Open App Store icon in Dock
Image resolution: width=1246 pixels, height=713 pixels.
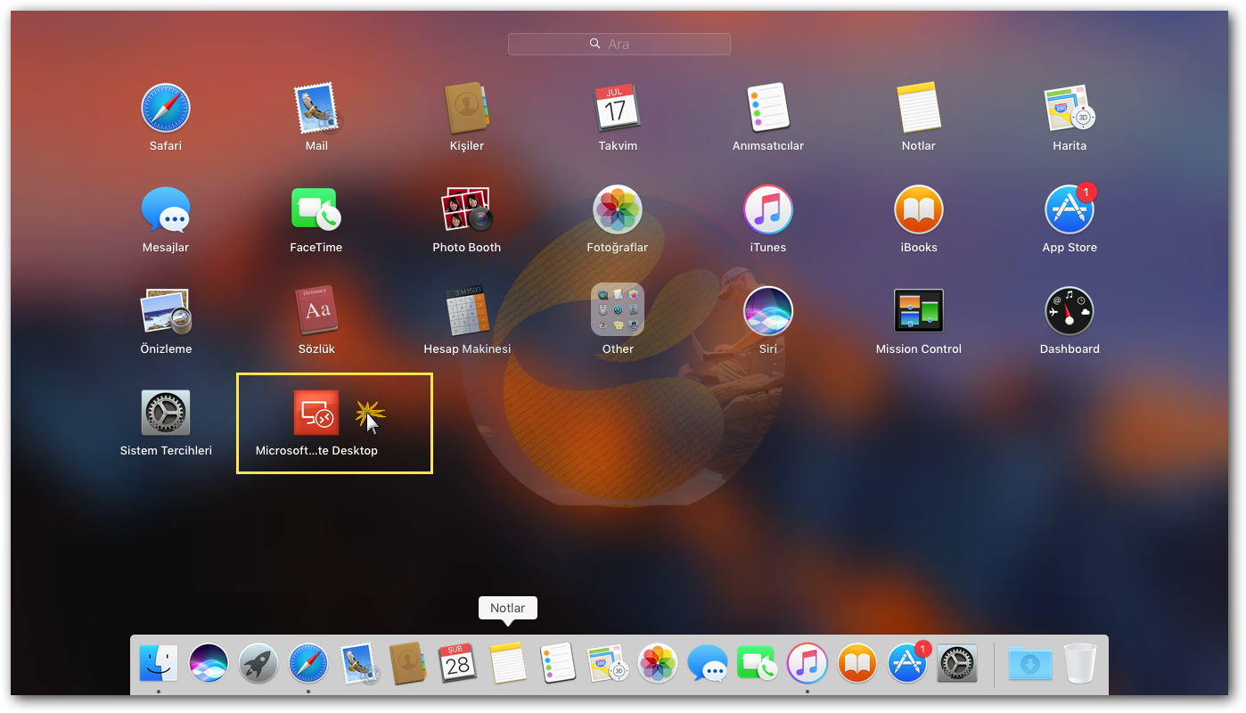click(x=907, y=663)
